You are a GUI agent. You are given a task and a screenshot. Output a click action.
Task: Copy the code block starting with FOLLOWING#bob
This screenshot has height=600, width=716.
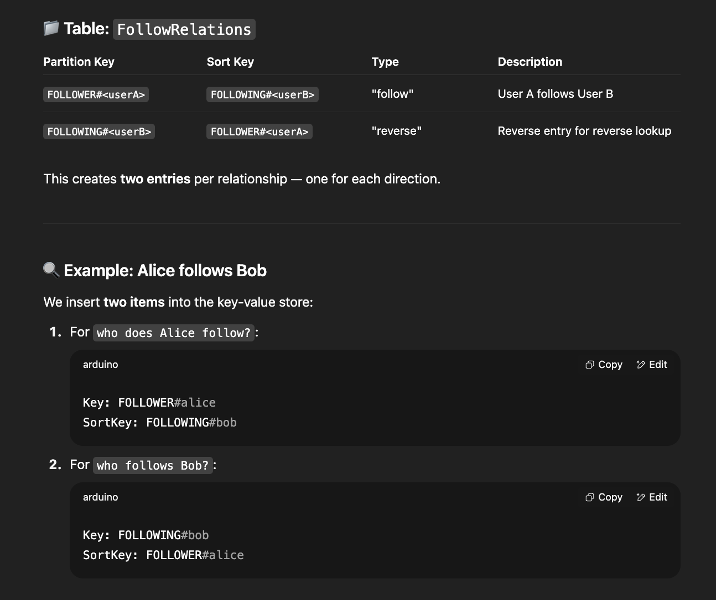604,497
